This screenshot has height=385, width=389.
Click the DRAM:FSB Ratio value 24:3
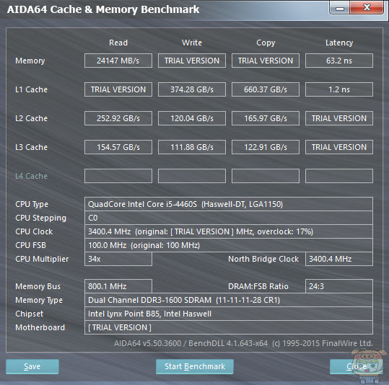click(339, 286)
